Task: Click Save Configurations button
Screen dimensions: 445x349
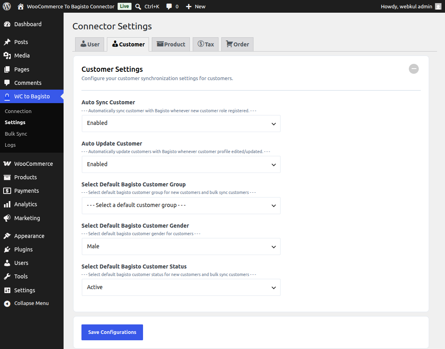Action: click(112, 332)
